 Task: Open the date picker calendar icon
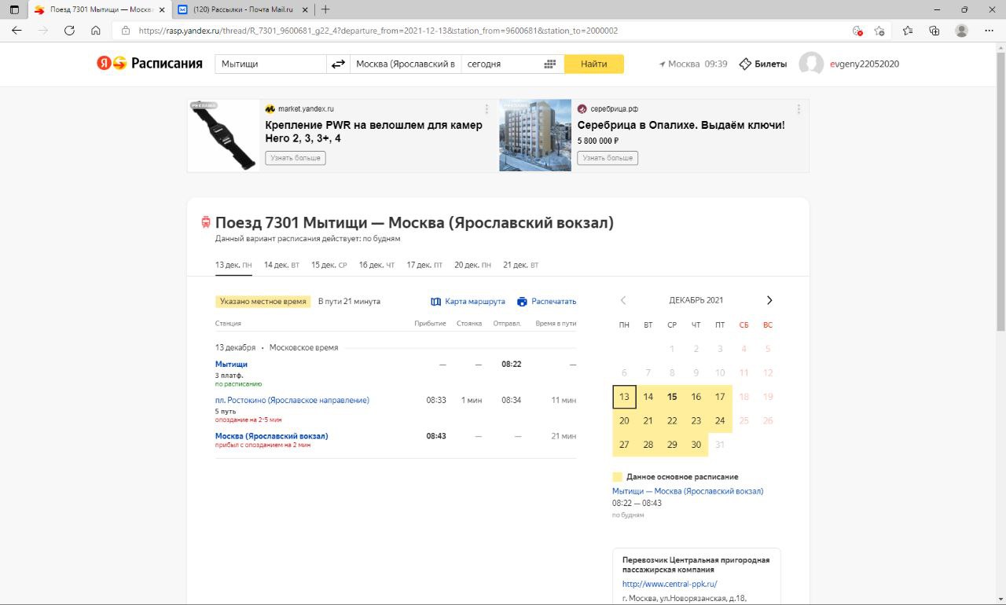pyautogui.click(x=550, y=64)
